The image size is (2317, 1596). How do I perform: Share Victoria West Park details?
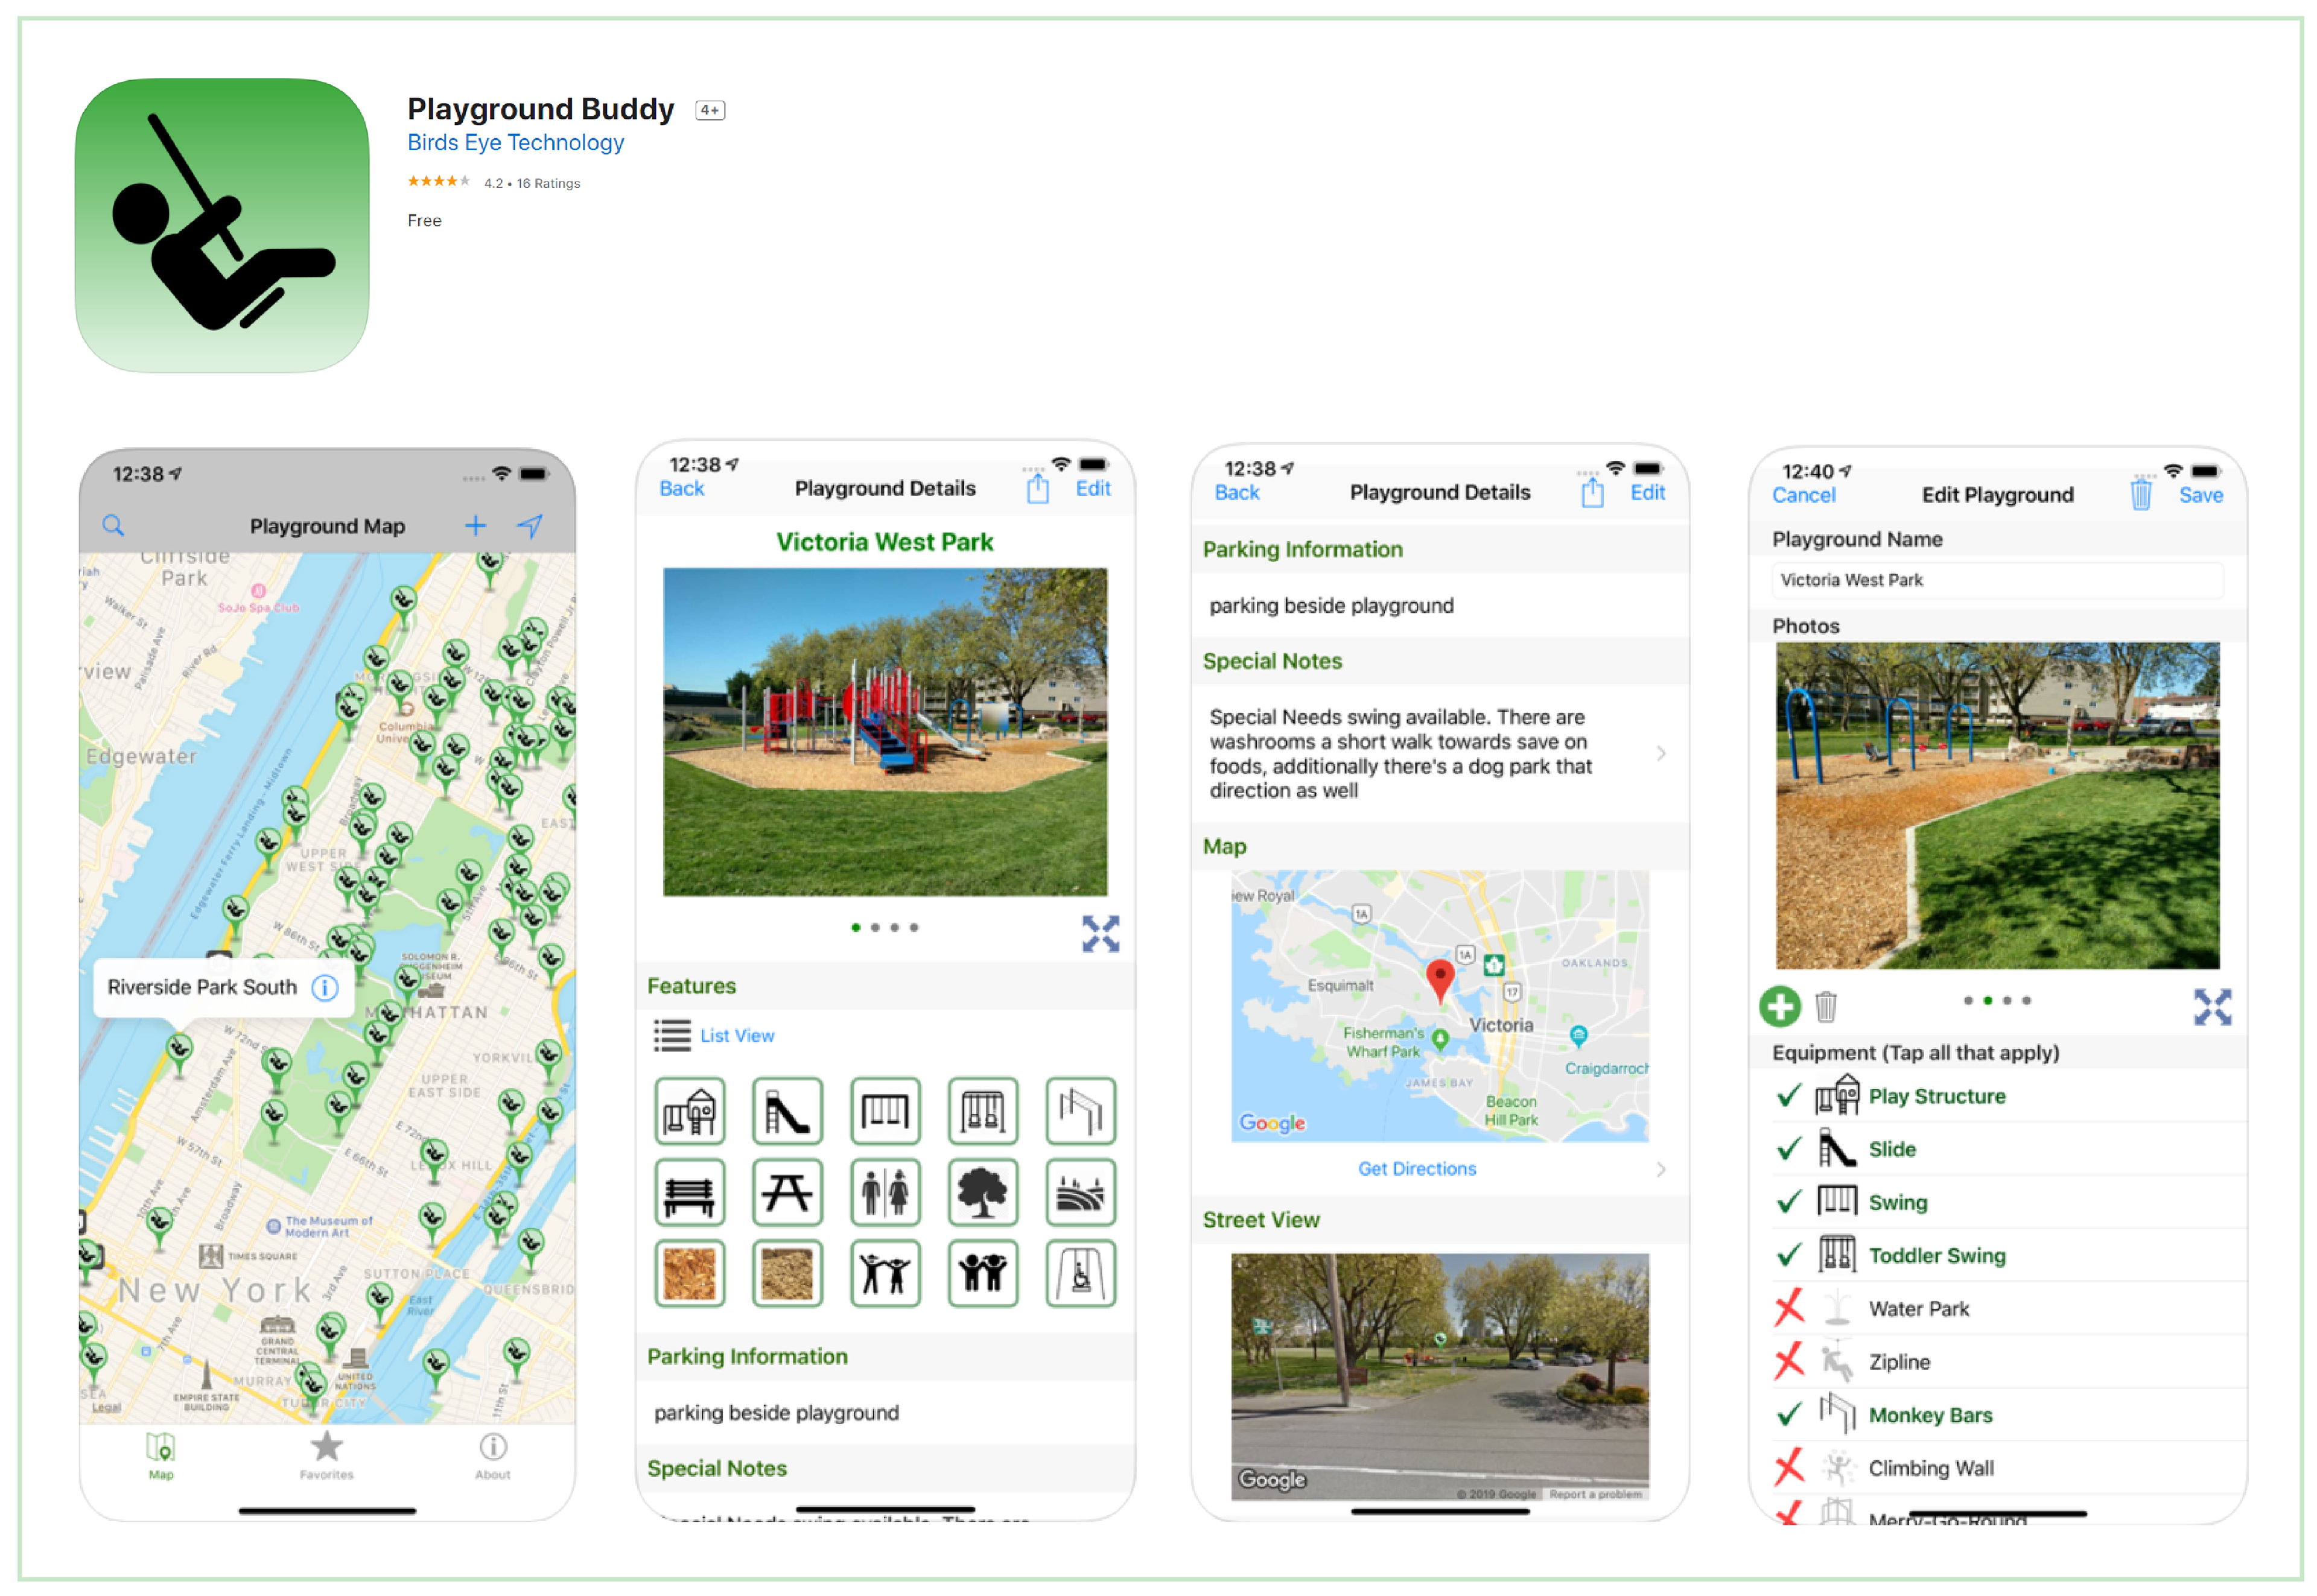1037,488
